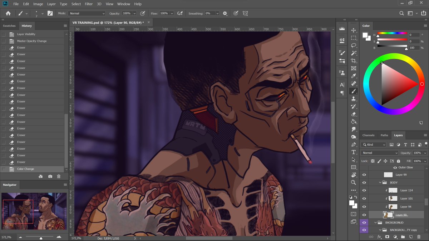Hide Layer 90 visibility eye

click(364, 215)
